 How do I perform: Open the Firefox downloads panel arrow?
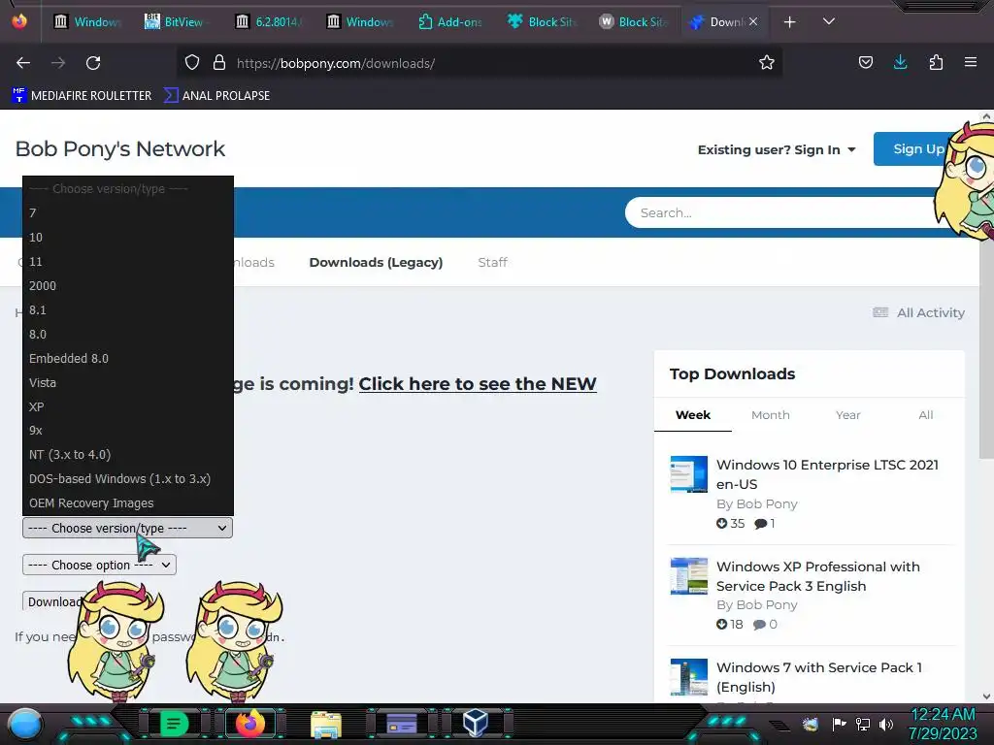pos(900,62)
